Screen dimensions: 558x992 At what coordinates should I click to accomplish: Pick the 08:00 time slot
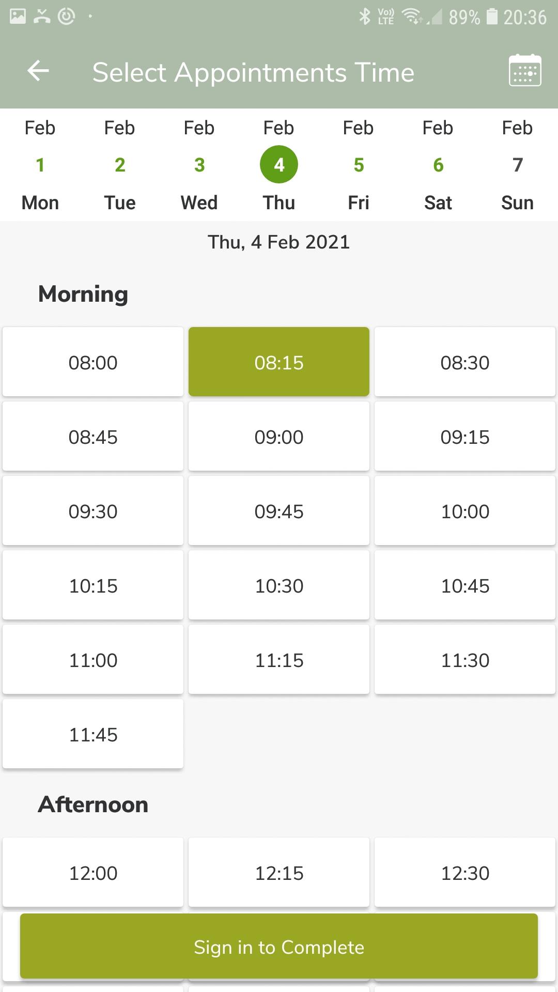tap(93, 362)
